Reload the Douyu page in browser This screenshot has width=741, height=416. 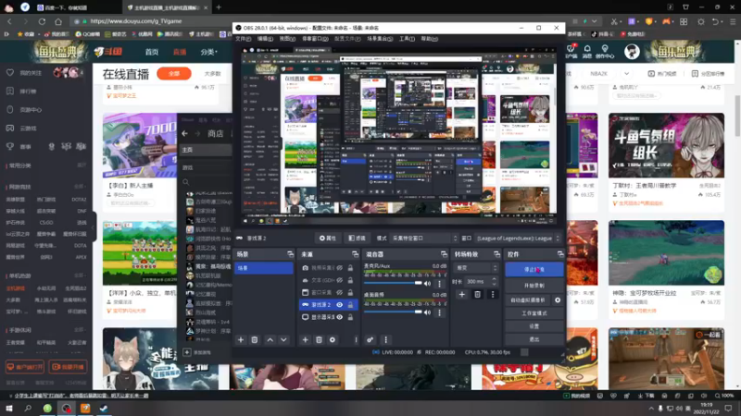pos(42,21)
